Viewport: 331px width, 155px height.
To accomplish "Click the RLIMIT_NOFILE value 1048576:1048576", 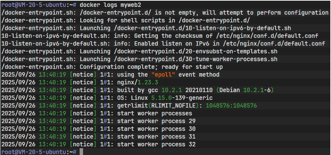I will tap(232, 106).
